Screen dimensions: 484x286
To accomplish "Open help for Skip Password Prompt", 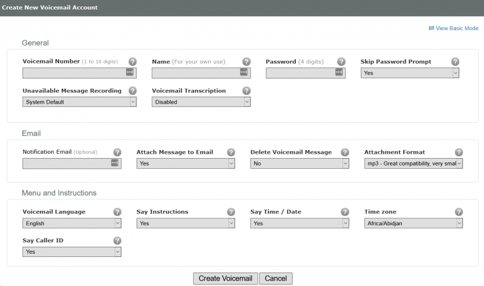I will coord(455,61).
